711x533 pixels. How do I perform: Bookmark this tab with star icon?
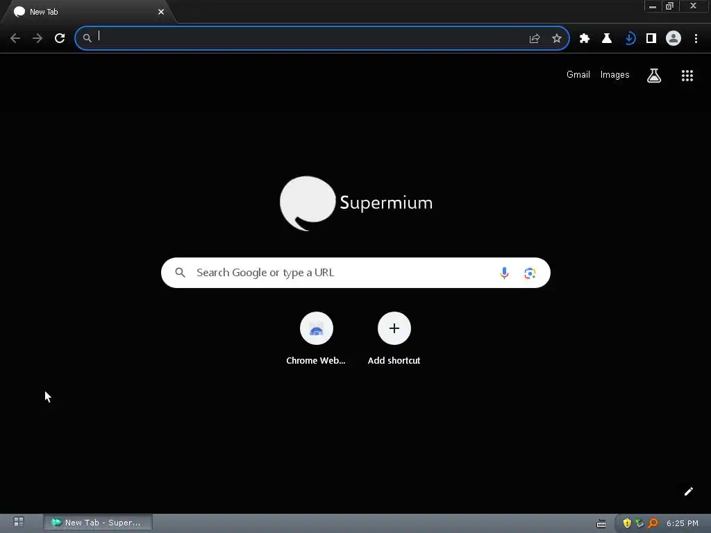tap(557, 39)
